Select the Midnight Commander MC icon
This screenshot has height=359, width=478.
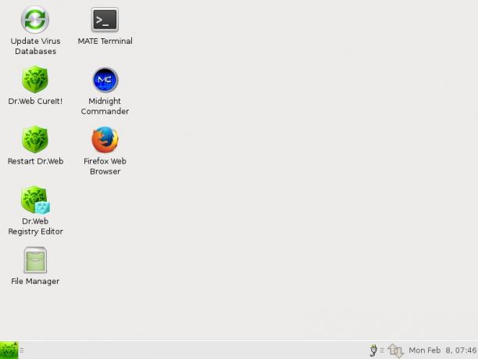105,80
